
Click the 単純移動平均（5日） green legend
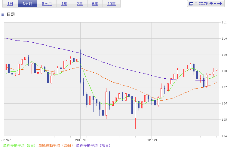tap(19, 145)
